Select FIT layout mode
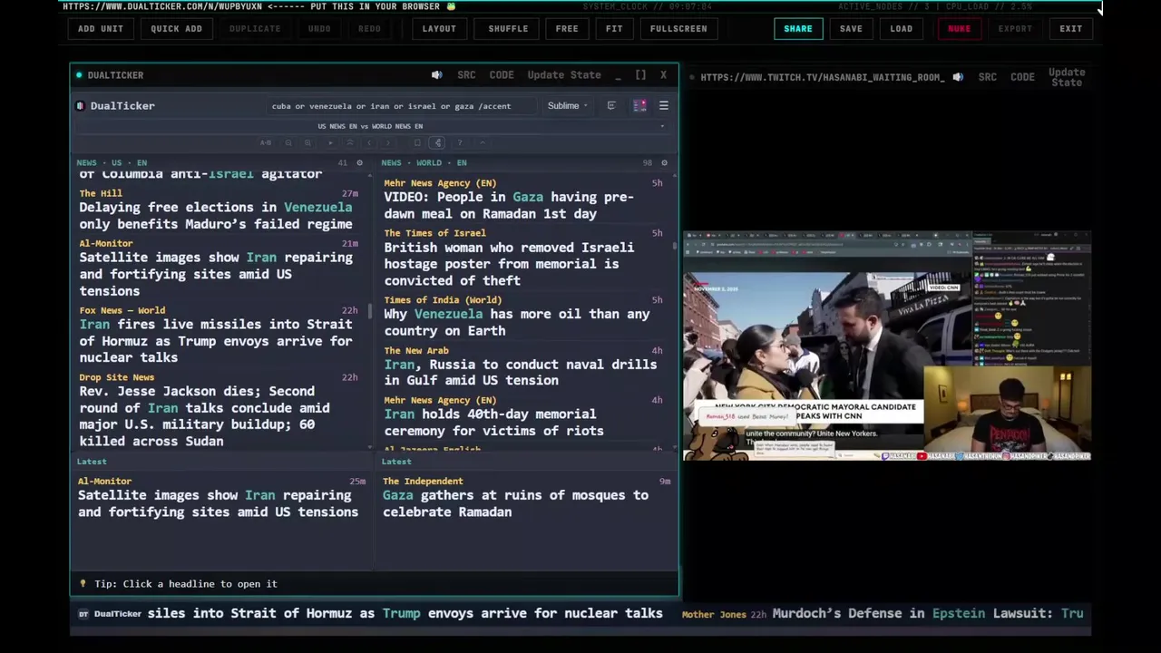The image size is (1161, 653). (614, 29)
